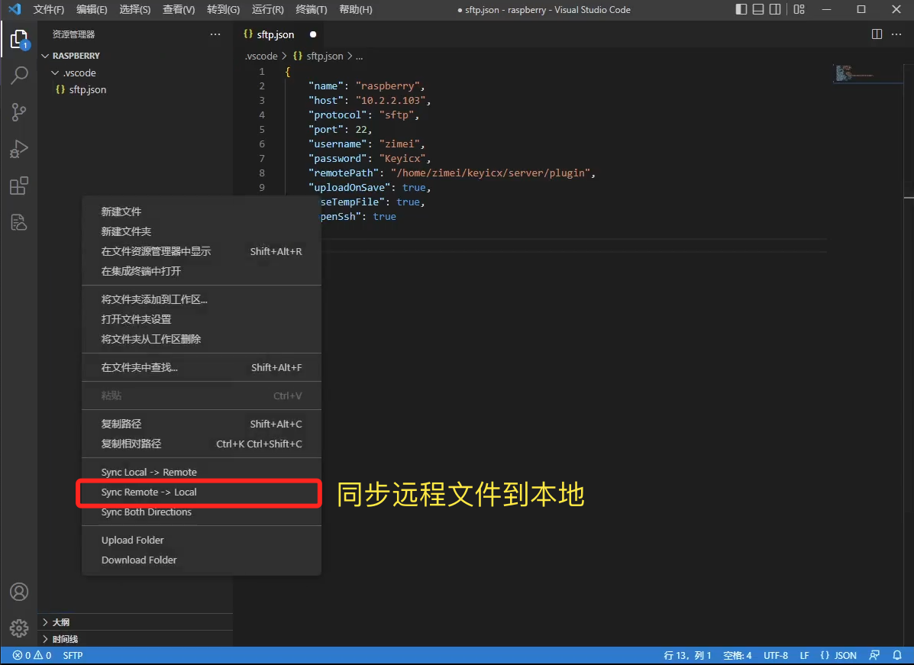This screenshot has height=665, width=914.
Task: Open the customize layout icon
Action: click(799, 9)
